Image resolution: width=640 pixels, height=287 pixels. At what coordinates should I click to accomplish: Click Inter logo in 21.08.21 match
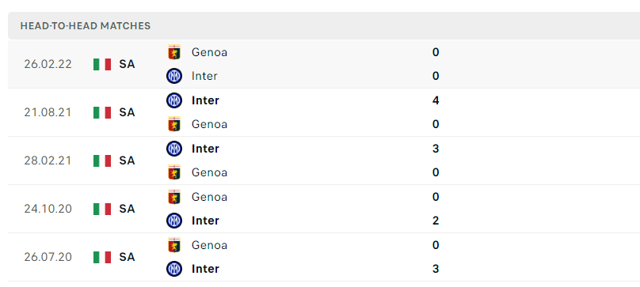click(x=174, y=100)
